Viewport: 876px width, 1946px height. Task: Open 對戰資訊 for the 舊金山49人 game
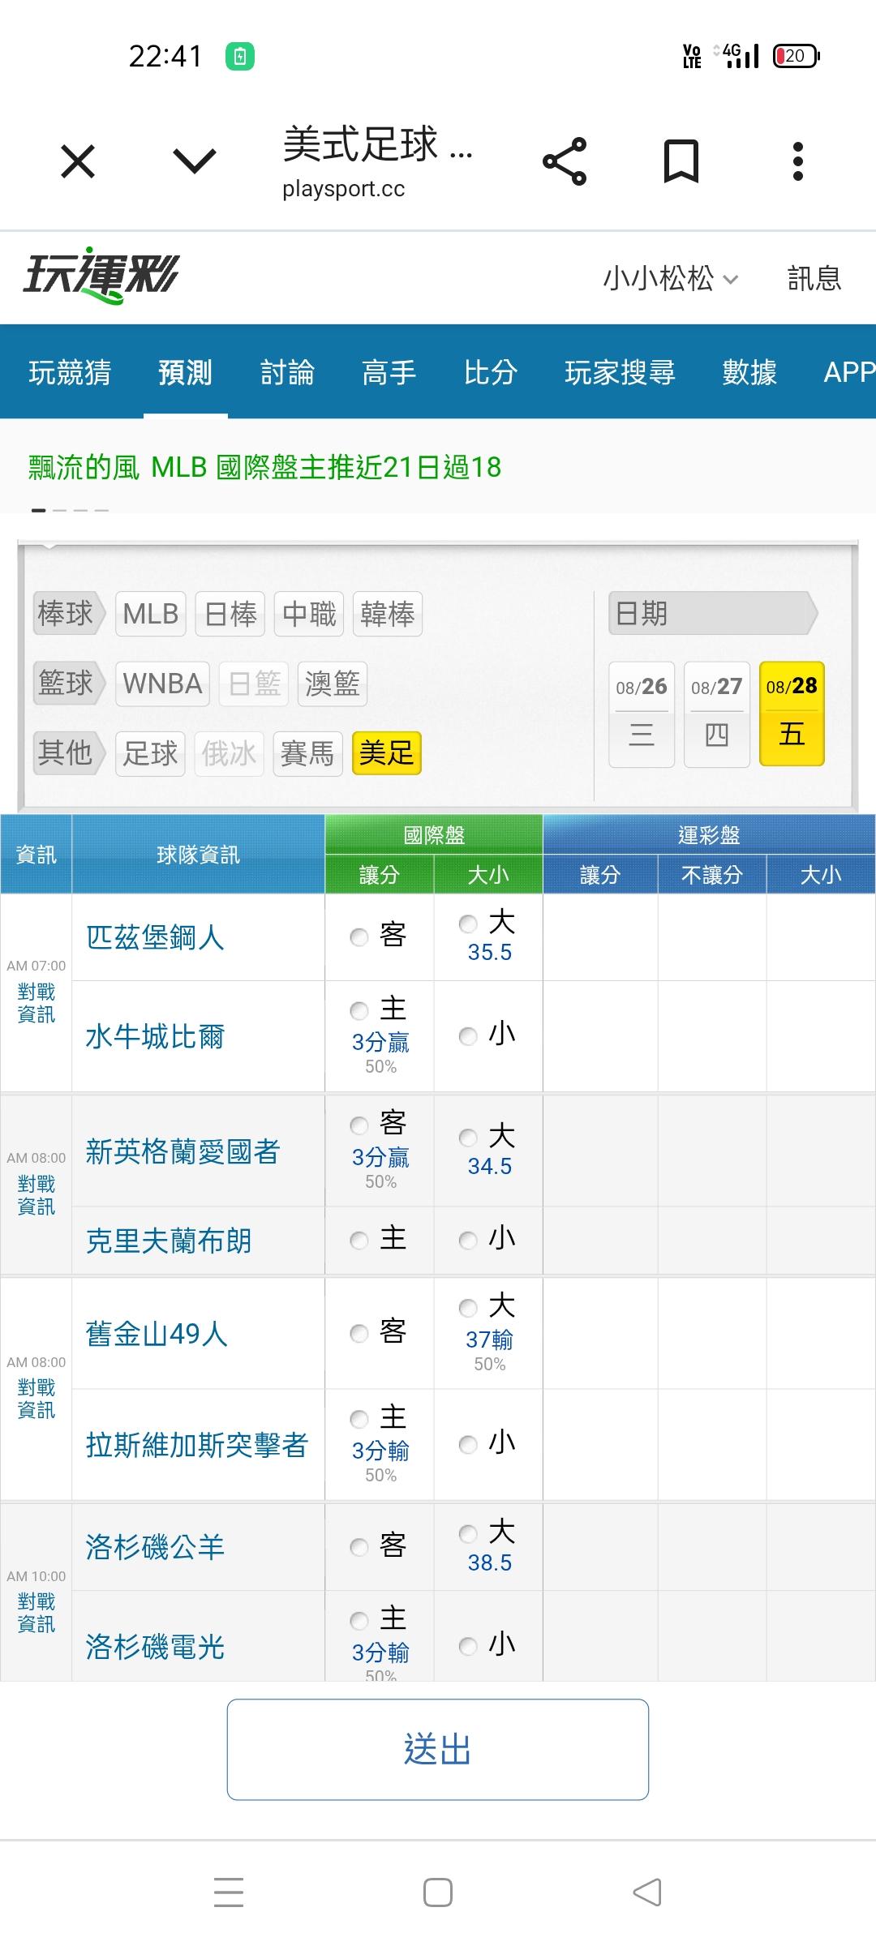click(36, 1399)
